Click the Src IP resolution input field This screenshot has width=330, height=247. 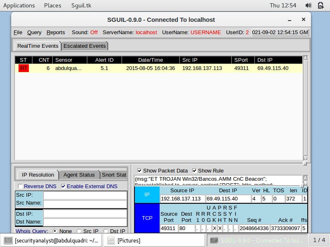tap(85, 195)
